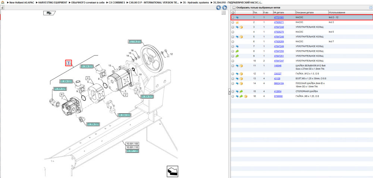Open 'CX COMBINES' breadcrumb

[x=116, y=2]
